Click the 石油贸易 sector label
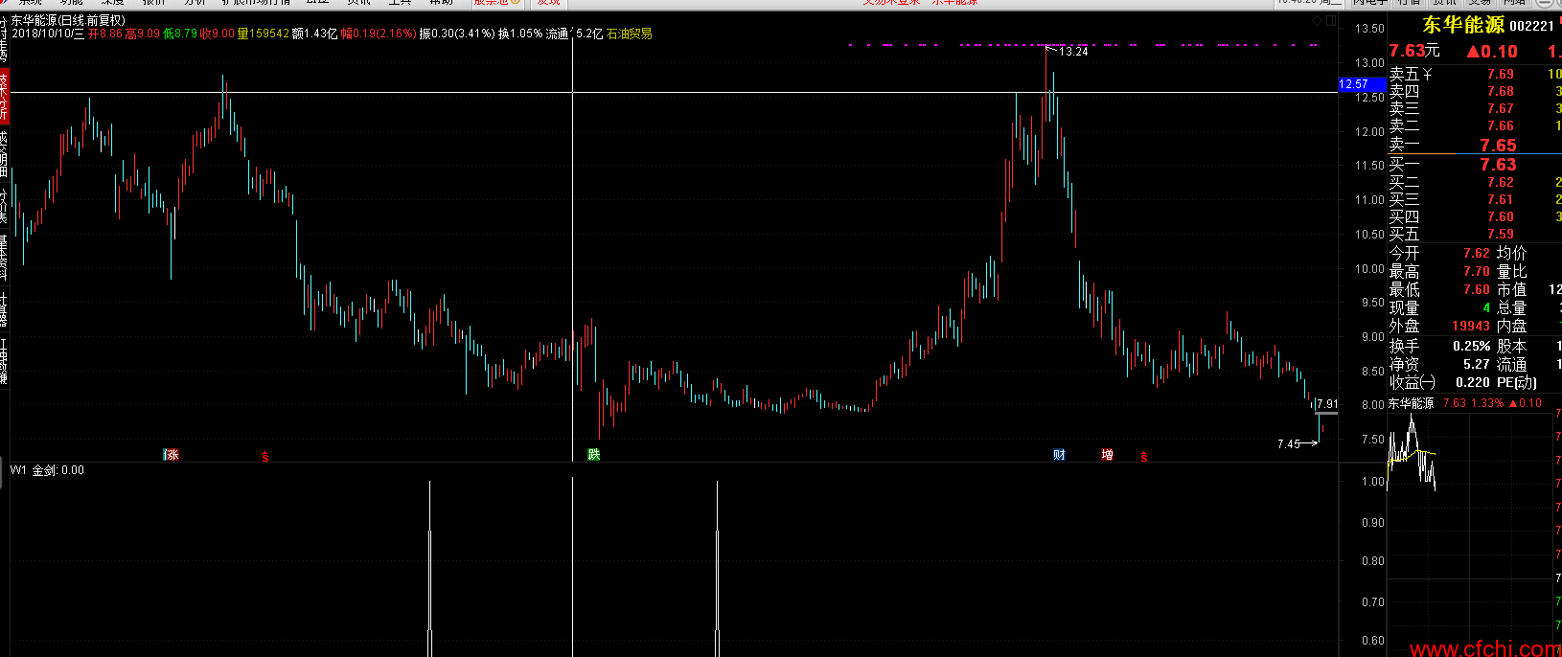The width and height of the screenshot is (1562, 657). 630,34
